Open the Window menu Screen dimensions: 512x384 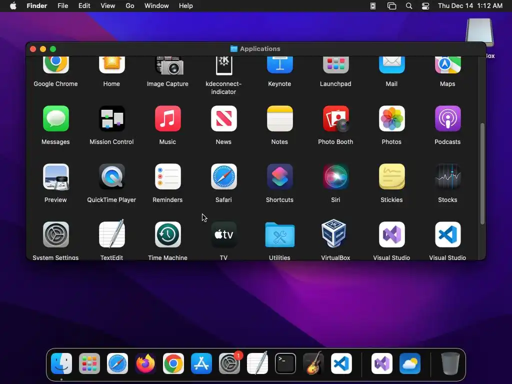(x=156, y=6)
